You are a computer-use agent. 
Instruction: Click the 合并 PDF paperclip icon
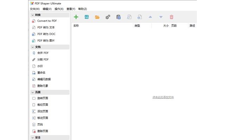click(34, 53)
